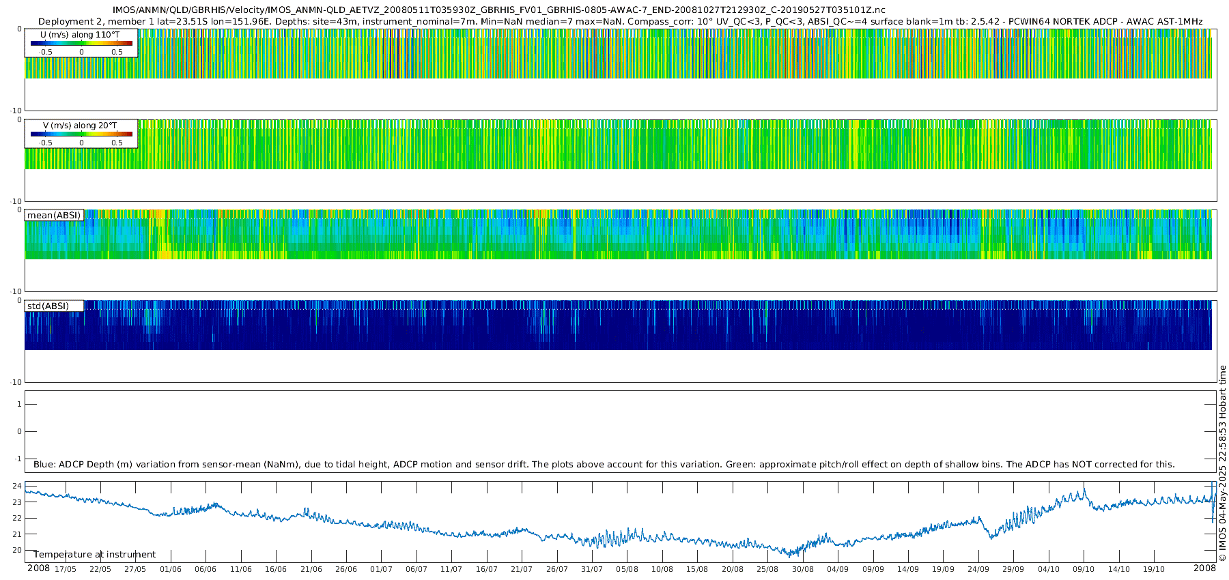This screenshot has height=580, width=1229.
Task: Select the std(ABSI) panel label
Action: pyautogui.click(x=48, y=306)
